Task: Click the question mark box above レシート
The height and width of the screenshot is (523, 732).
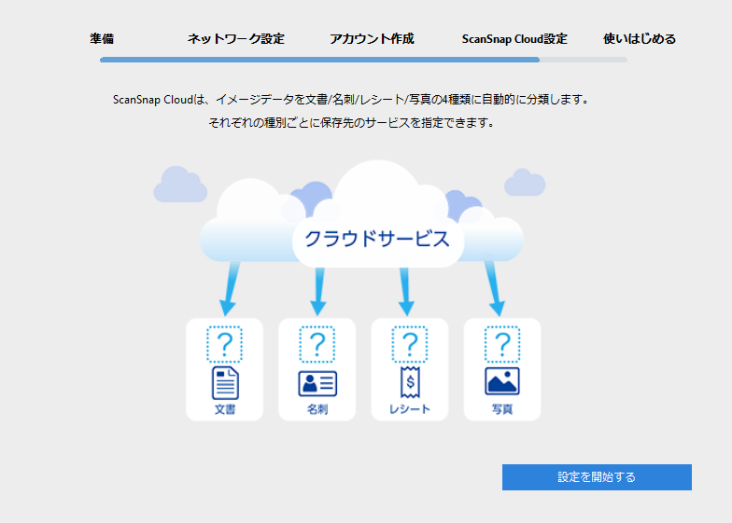Action: 409,345
